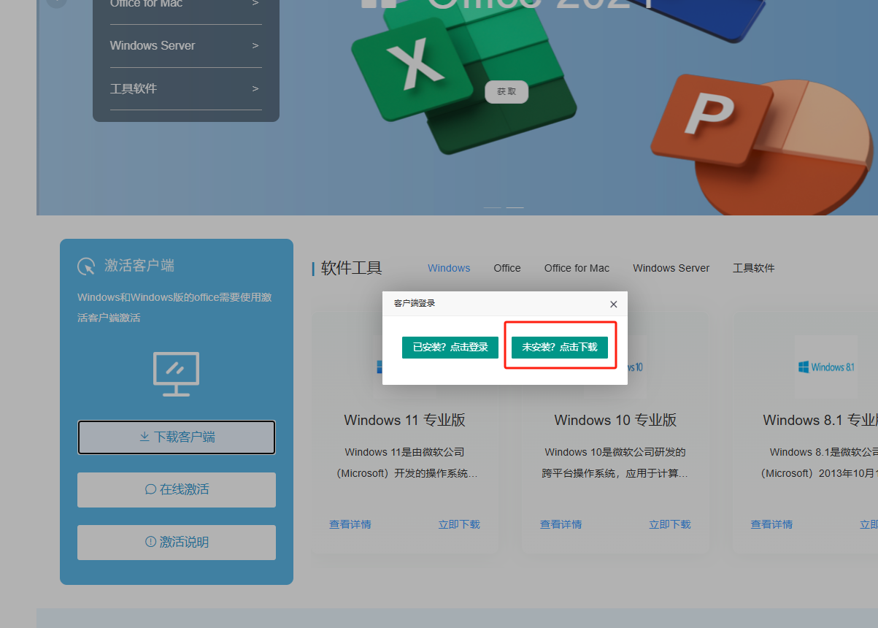The width and height of the screenshot is (878, 628).
Task: Click the Windows 8.1 logo thumbnail
Action: (826, 367)
